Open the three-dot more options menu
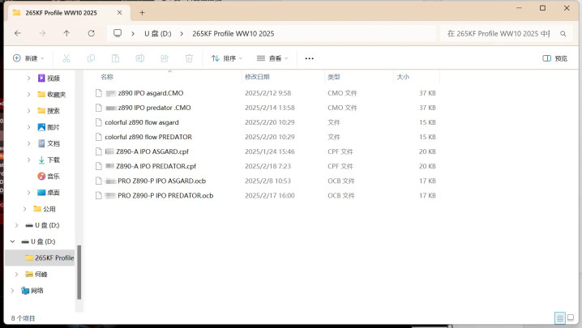The height and width of the screenshot is (328, 582). pos(309,58)
